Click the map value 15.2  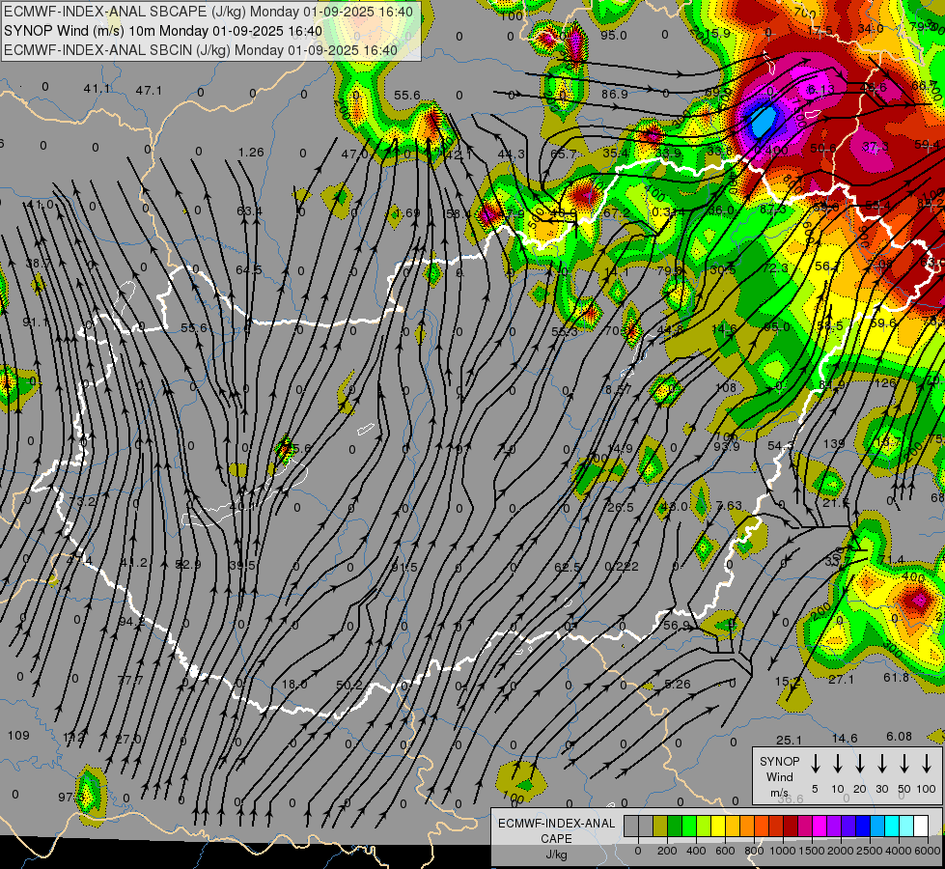788,682
